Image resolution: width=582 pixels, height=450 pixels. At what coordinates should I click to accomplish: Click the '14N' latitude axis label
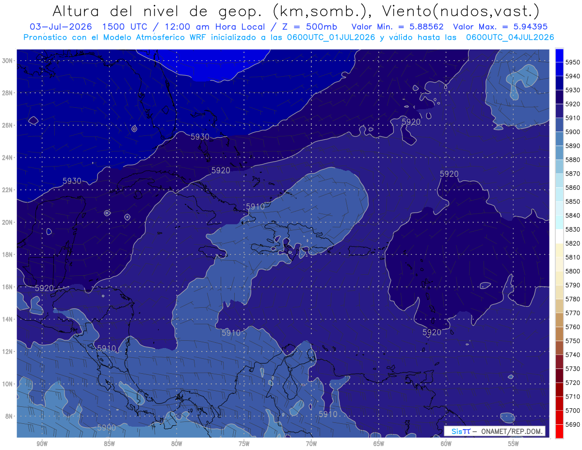pyautogui.click(x=7, y=319)
